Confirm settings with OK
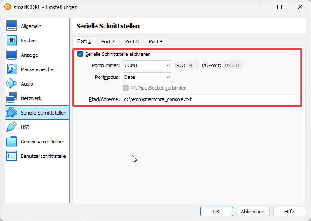The width and height of the screenshot is (311, 221). [216, 212]
